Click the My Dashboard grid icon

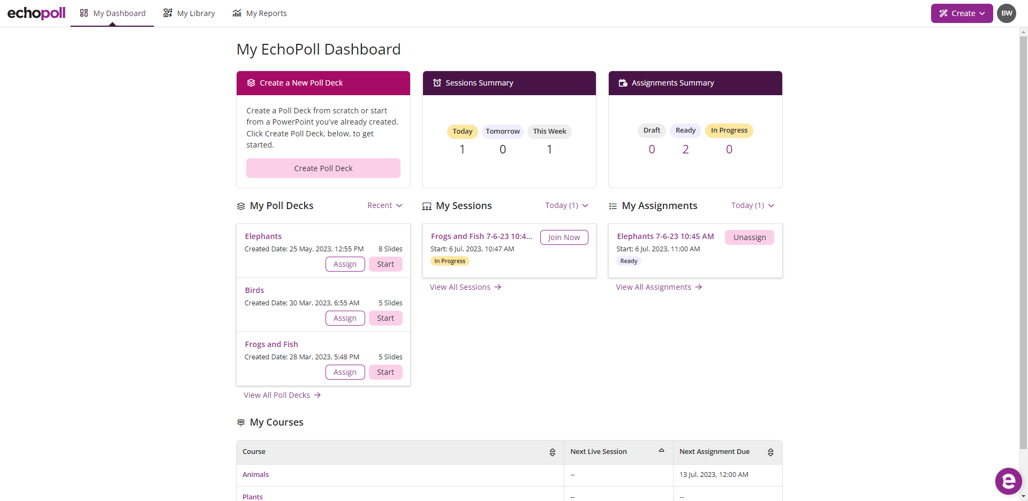coord(84,13)
